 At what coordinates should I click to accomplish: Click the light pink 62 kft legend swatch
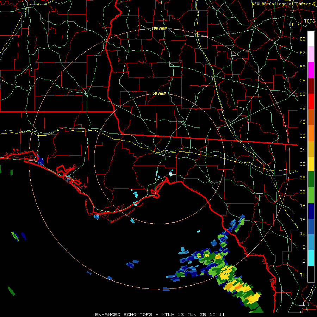tap(311, 54)
